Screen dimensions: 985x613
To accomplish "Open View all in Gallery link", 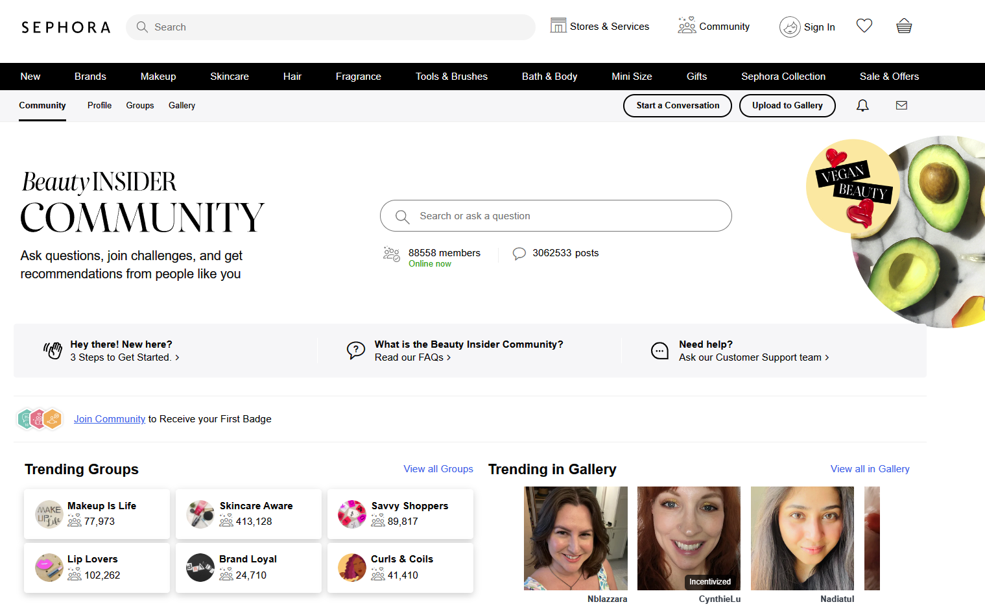I will coord(870,469).
